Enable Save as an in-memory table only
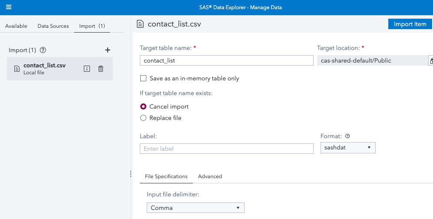The image size is (433, 219). [x=143, y=79]
